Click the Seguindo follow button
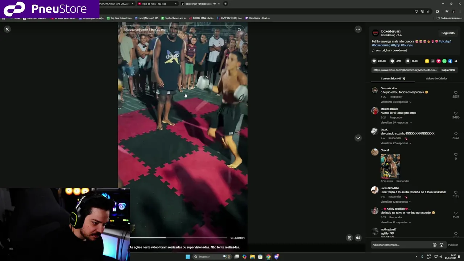The width and height of the screenshot is (464, 261). tap(448, 33)
